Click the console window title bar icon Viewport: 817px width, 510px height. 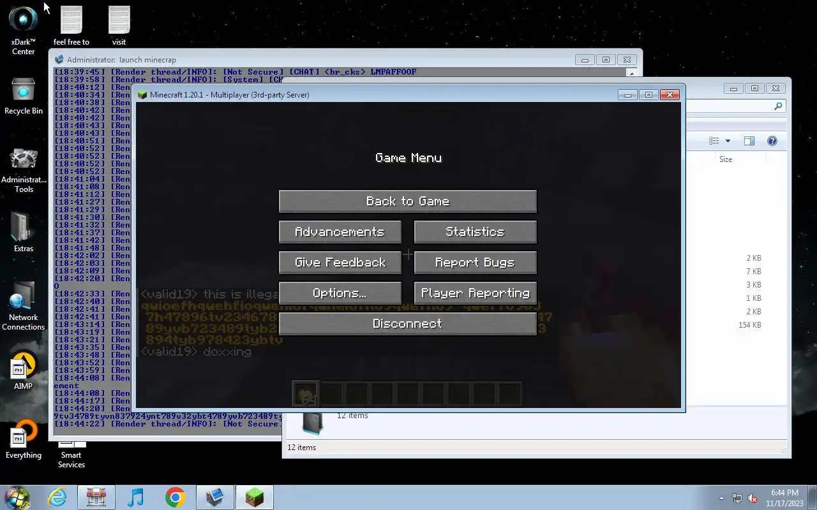pos(59,60)
